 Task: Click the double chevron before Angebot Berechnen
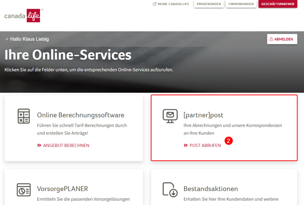[39, 145]
